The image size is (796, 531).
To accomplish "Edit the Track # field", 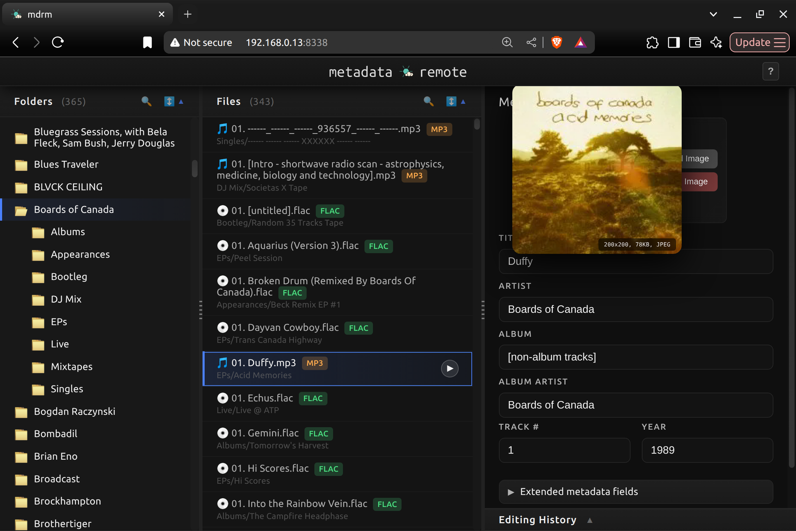I will point(564,450).
